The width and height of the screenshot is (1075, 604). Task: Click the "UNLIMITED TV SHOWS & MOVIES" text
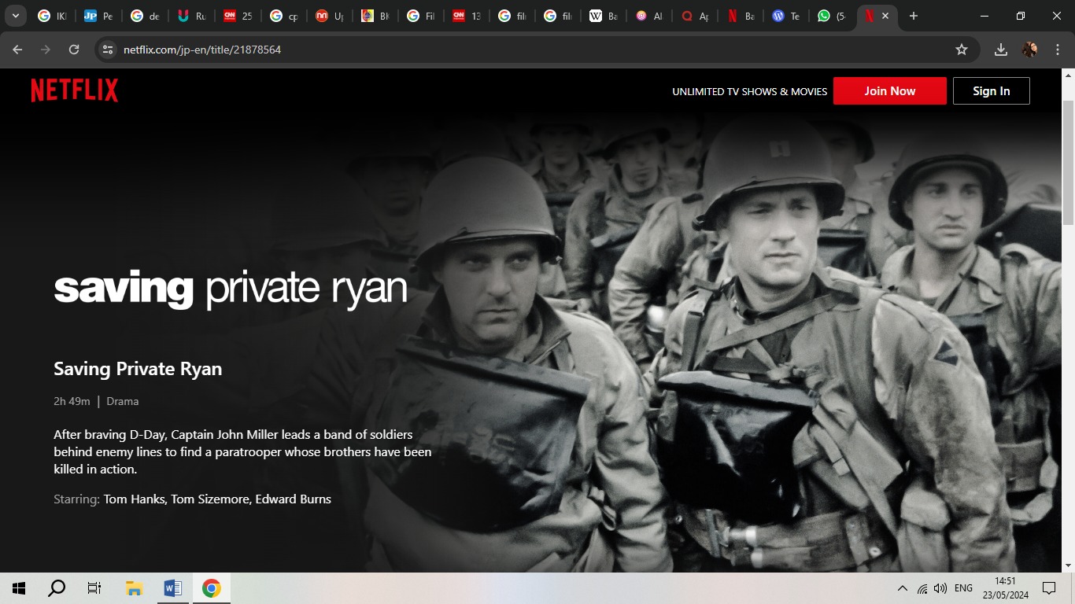pyautogui.click(x=750, y=92)
